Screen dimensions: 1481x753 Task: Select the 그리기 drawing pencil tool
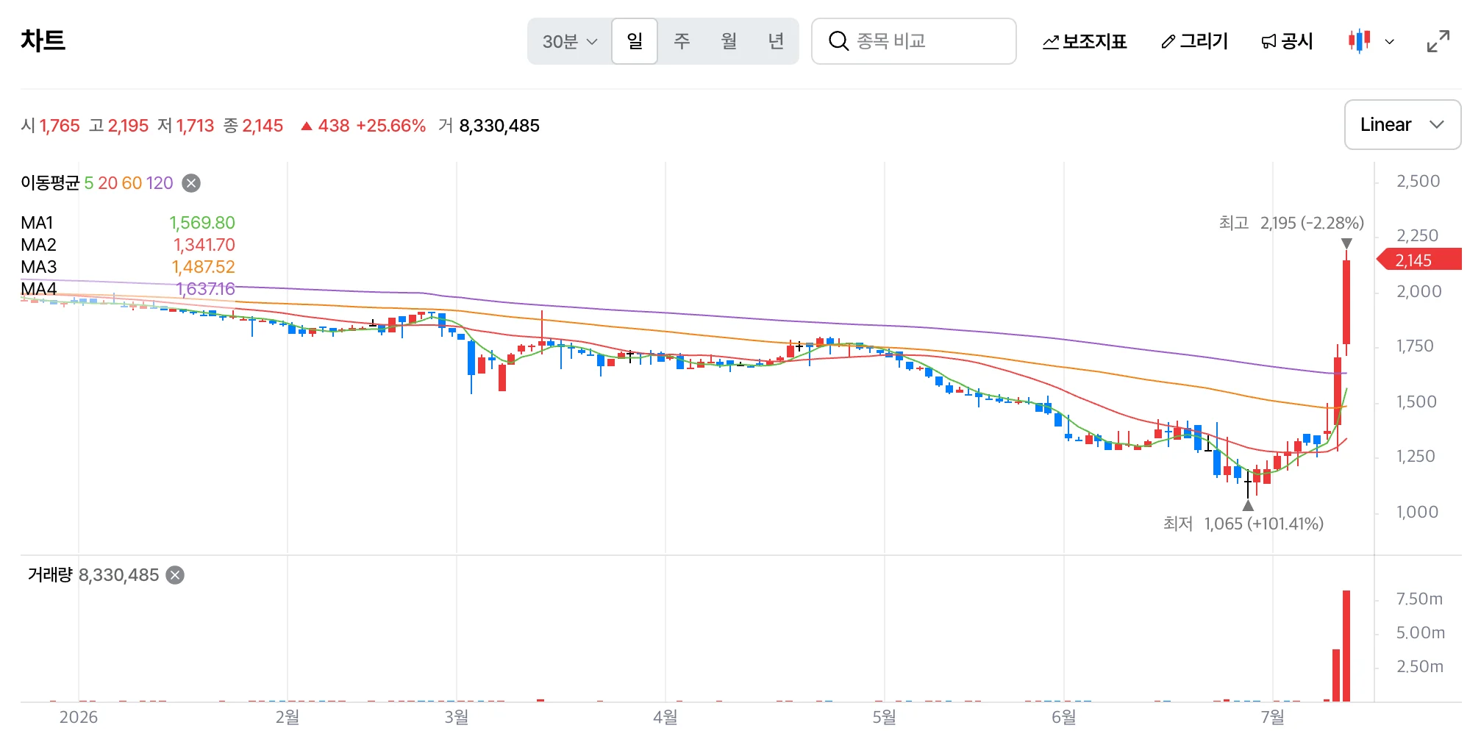click(1194, 41)
